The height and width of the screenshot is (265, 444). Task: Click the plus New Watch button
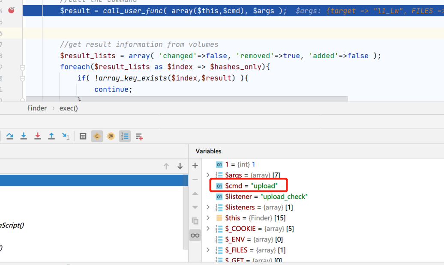[x=195, y=165]
